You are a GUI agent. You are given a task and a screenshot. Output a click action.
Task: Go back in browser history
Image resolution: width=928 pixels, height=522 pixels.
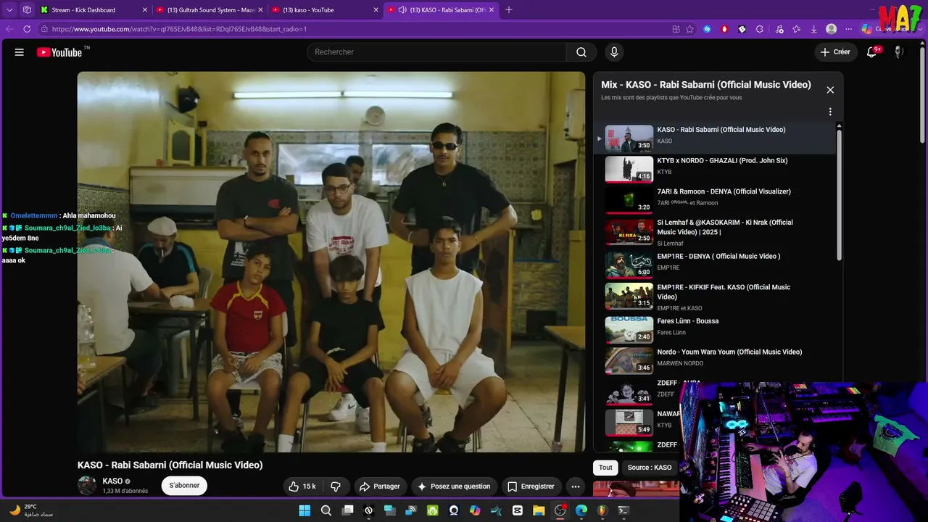click(x=9, y=29)
